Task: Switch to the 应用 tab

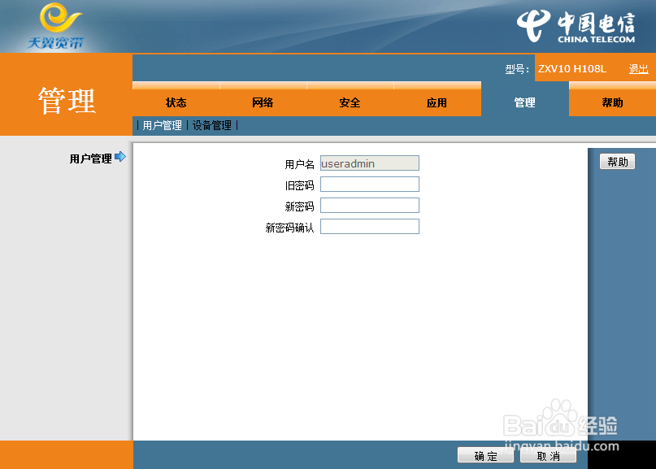Action: 437,102
